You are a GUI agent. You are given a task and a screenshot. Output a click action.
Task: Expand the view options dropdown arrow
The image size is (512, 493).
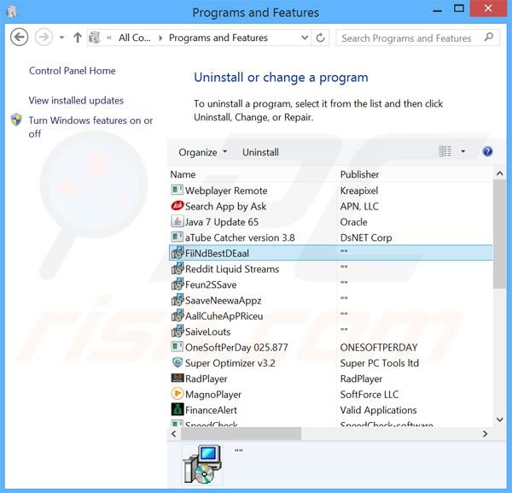tap(463, 151)
